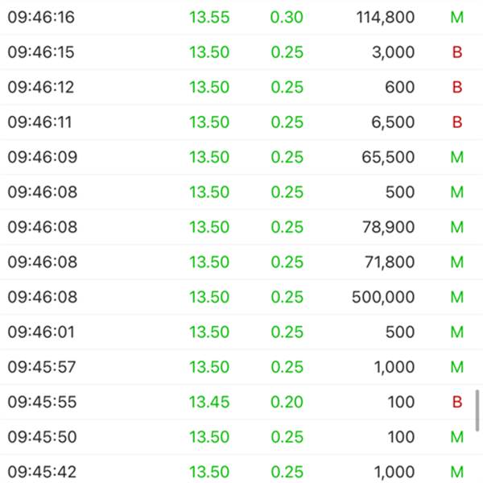Click the 65,500 volume value

(388, 157)
